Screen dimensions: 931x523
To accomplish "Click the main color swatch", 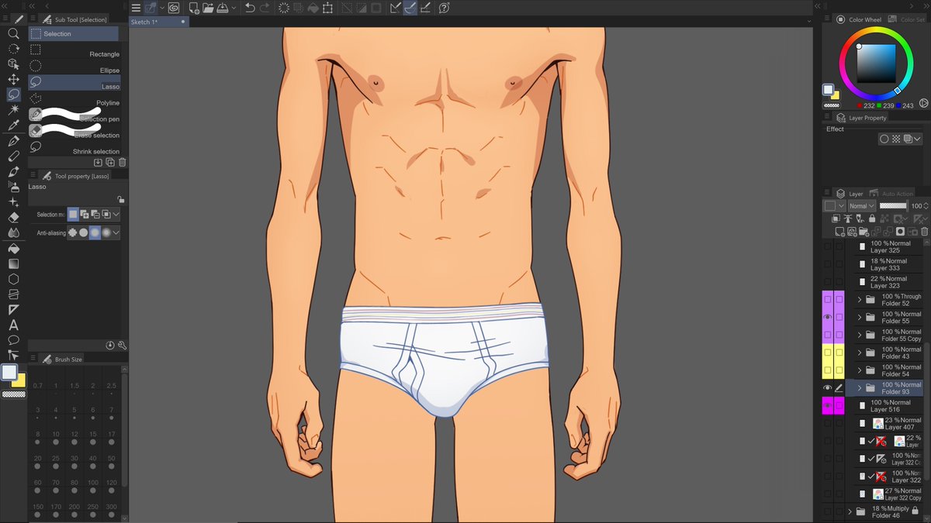I will pos(9,373).
